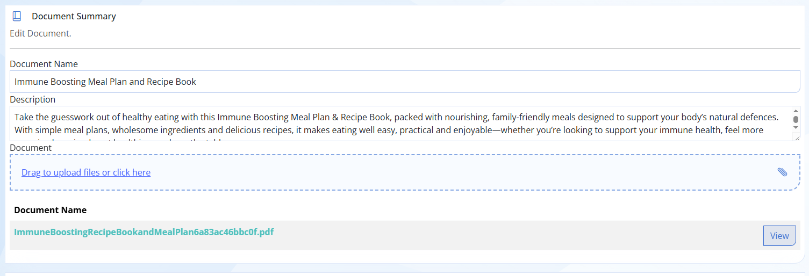Click the paperclip attachment icon
The width and height of the screenshot is (809, 276).
[782, 172]
